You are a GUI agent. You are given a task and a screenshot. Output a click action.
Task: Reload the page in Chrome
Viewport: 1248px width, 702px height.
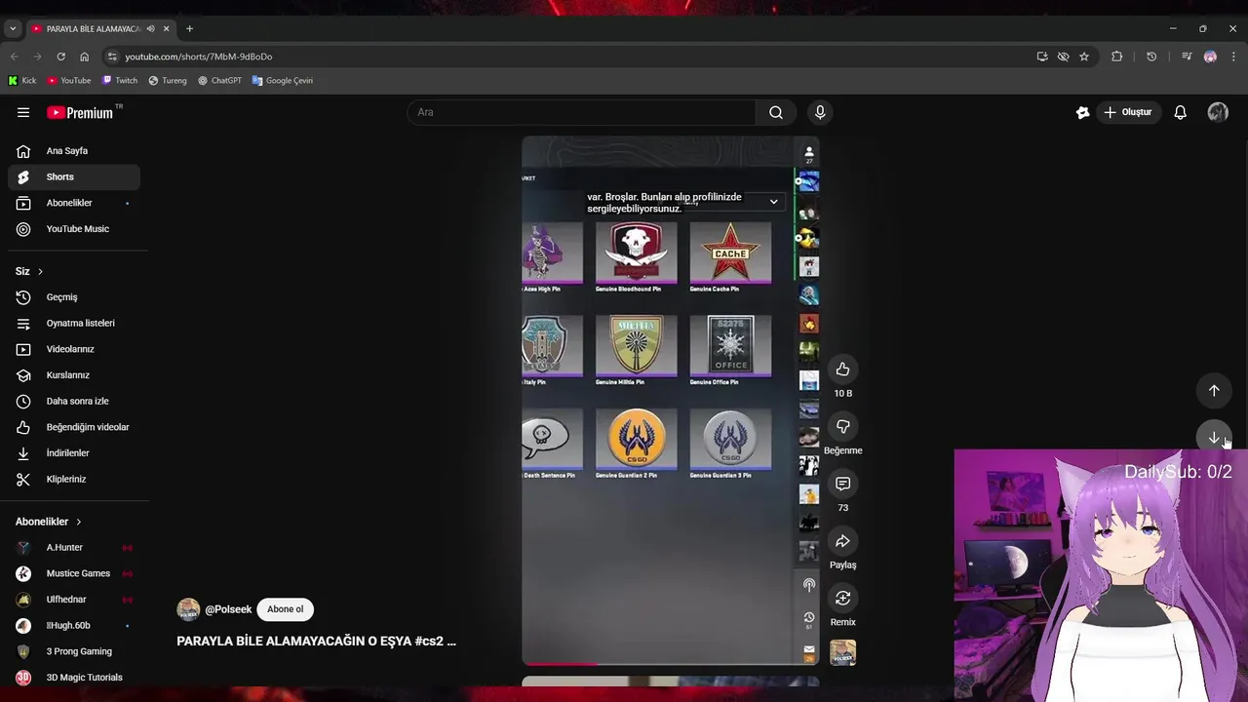pos(60,57)
